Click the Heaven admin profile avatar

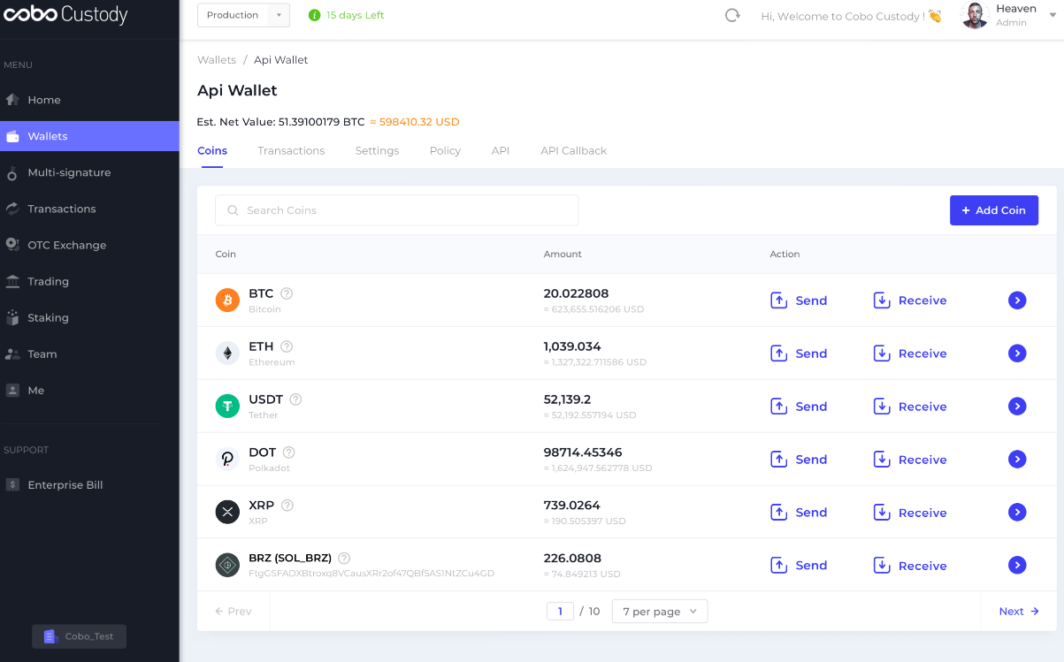coord(975,16)
